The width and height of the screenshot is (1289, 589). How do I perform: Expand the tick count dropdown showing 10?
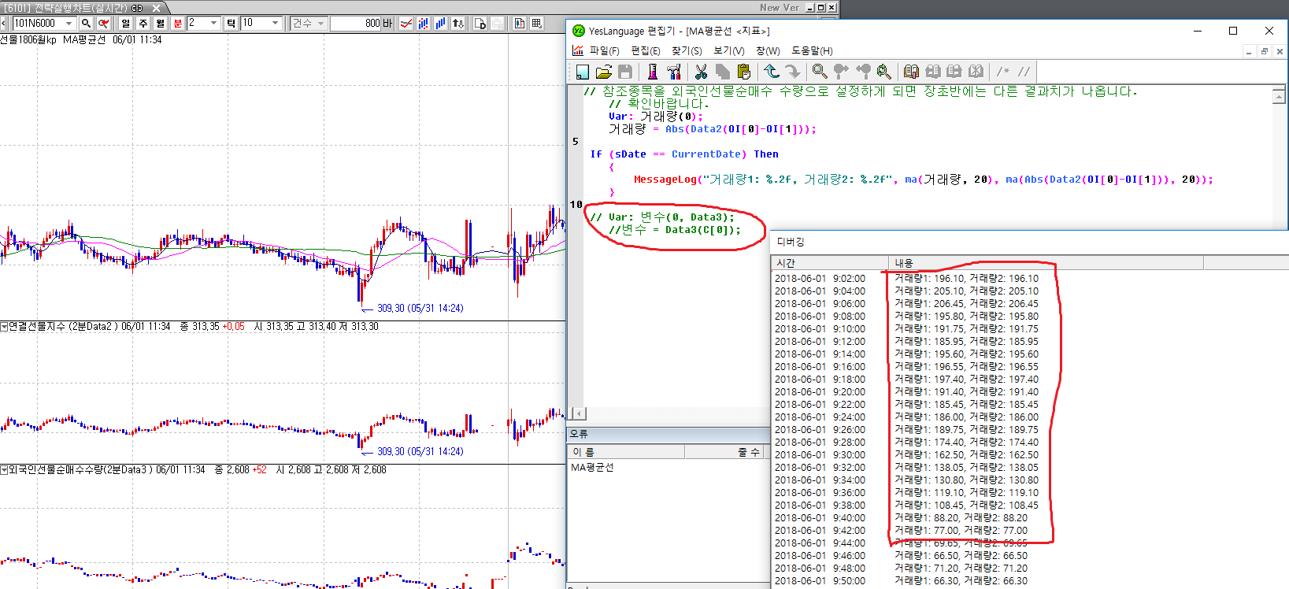click(275, 24)
